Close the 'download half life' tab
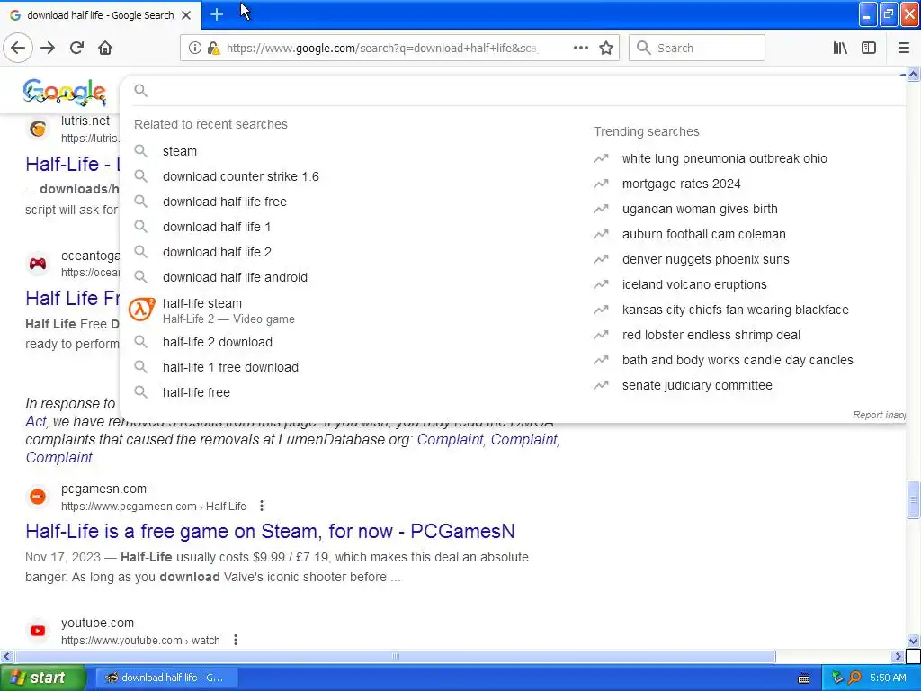 (x=186, y=15)
